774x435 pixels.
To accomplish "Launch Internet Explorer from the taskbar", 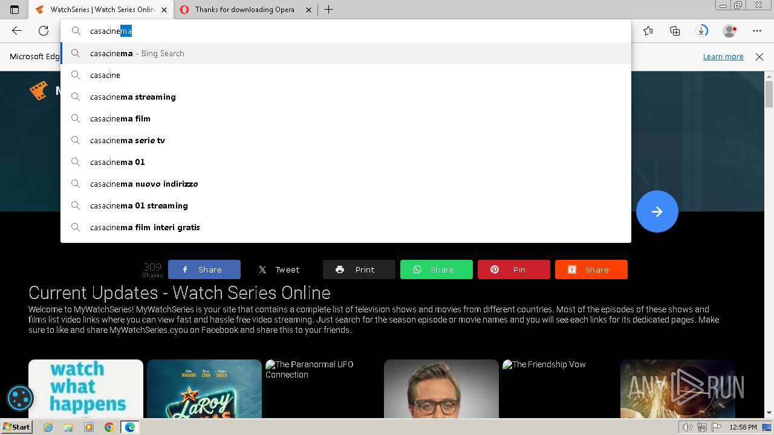I will (x=48, y=427).
